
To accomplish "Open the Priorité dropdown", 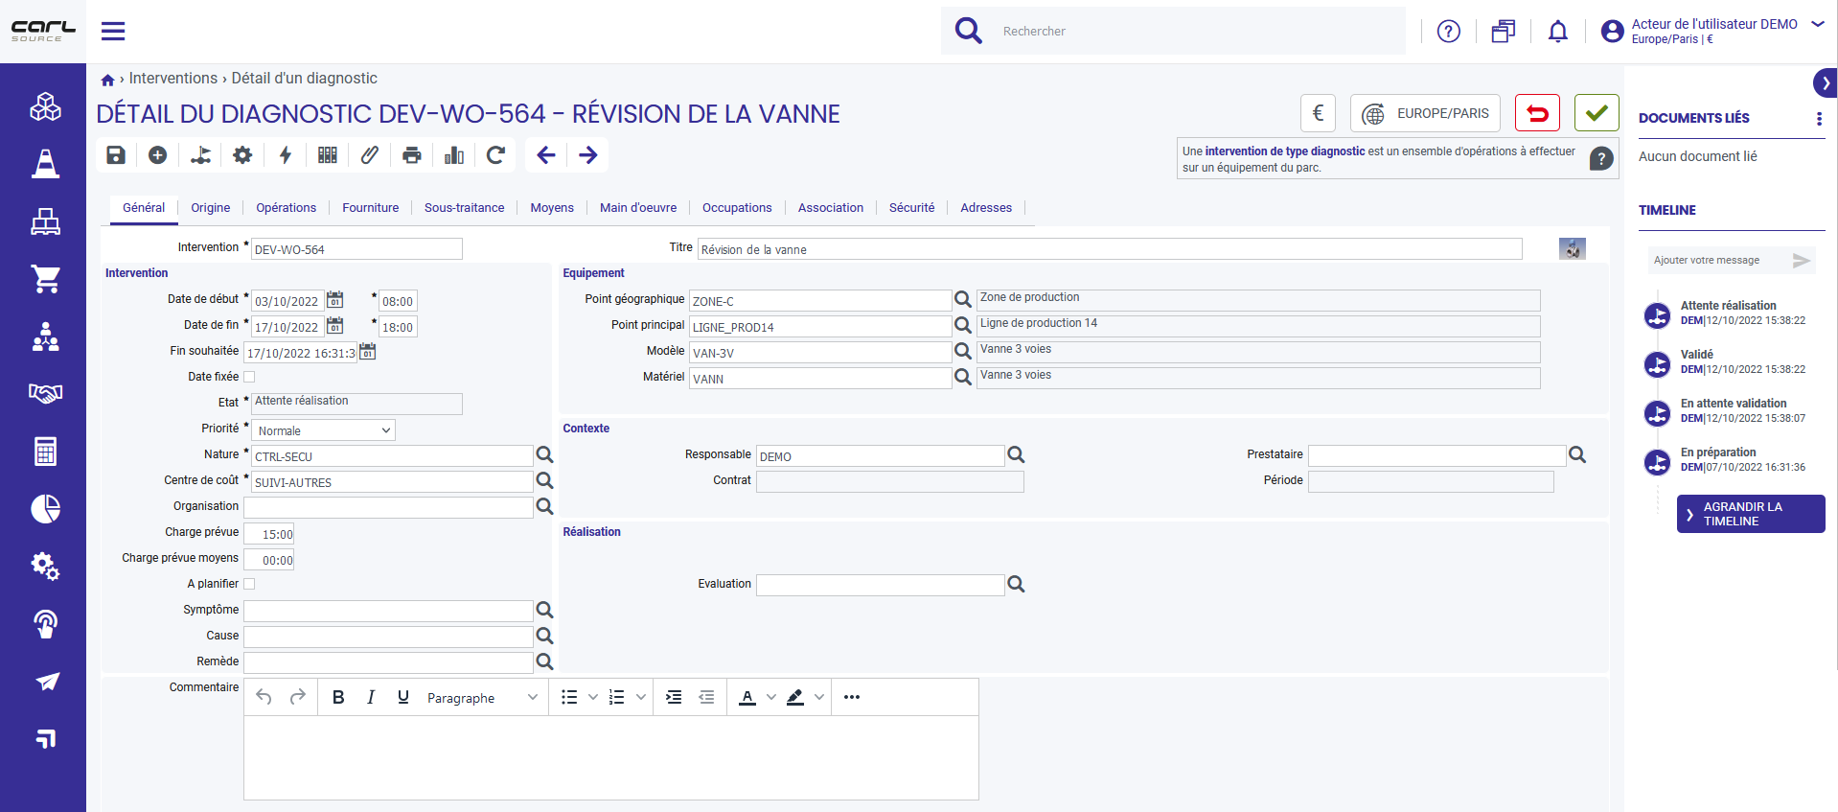I will coord(323,430).
